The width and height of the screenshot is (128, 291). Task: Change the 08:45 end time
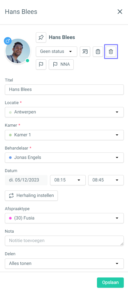click(x=106, y=180)
